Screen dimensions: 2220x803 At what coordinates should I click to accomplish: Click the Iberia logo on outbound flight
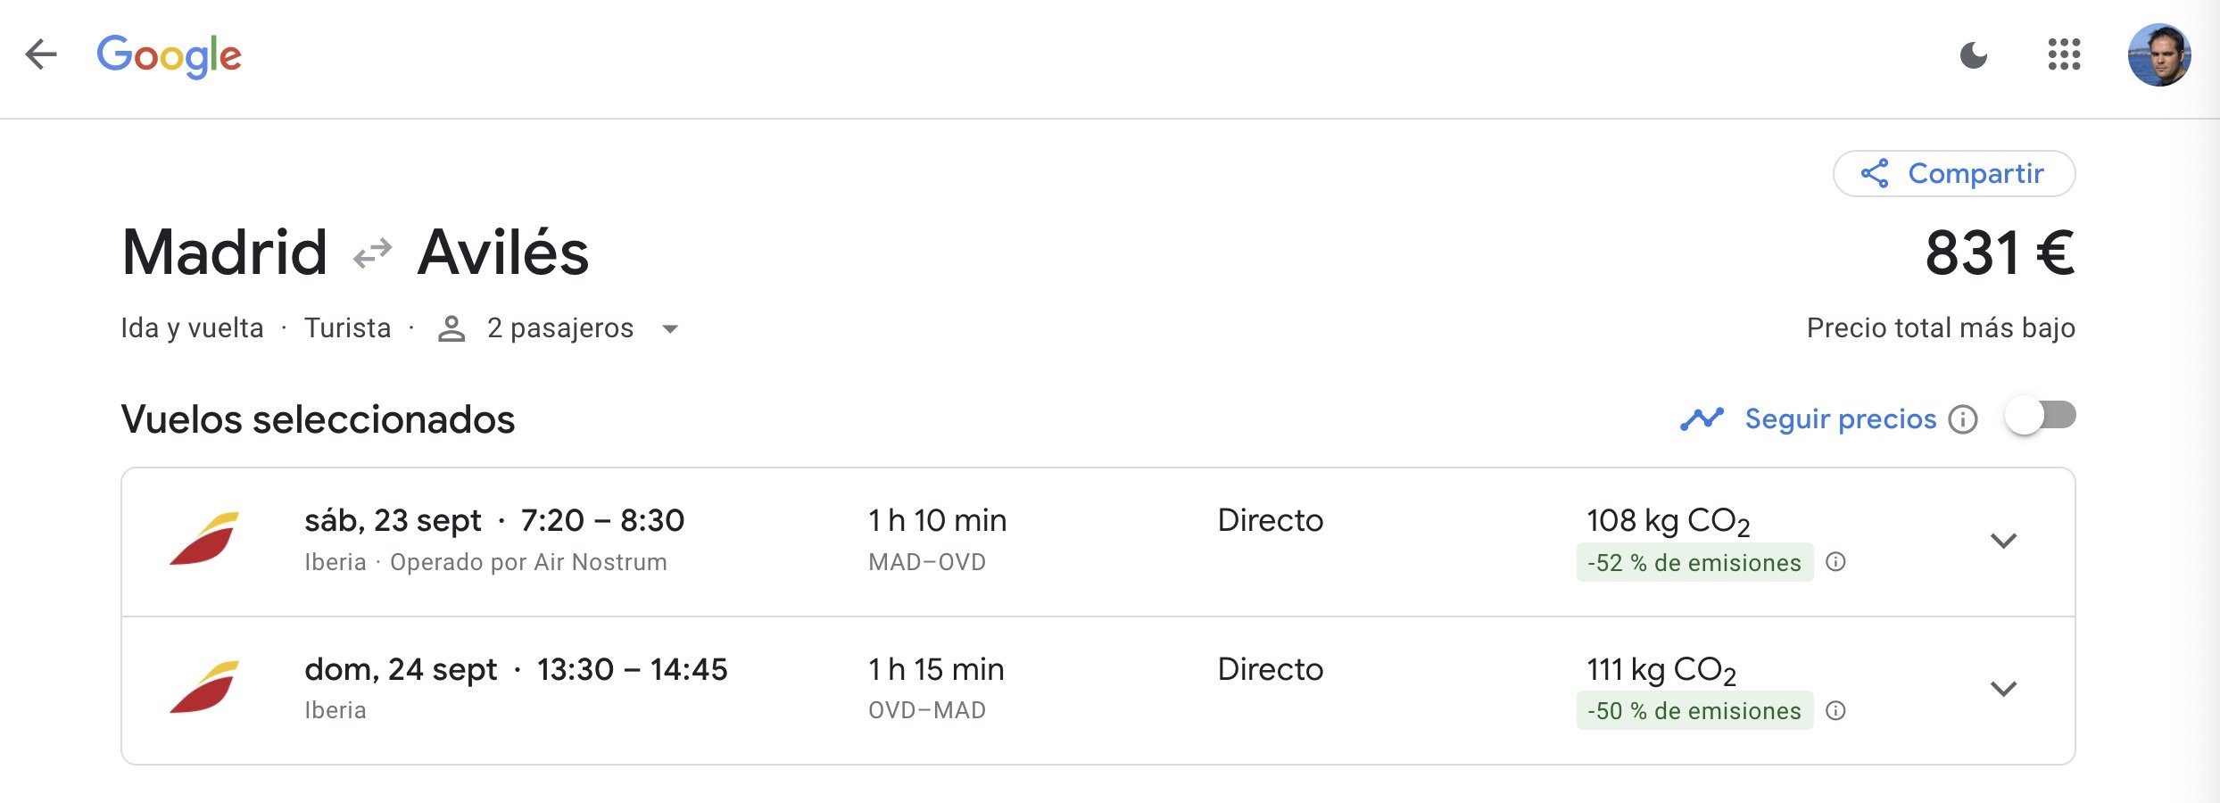tap(205, 539)
